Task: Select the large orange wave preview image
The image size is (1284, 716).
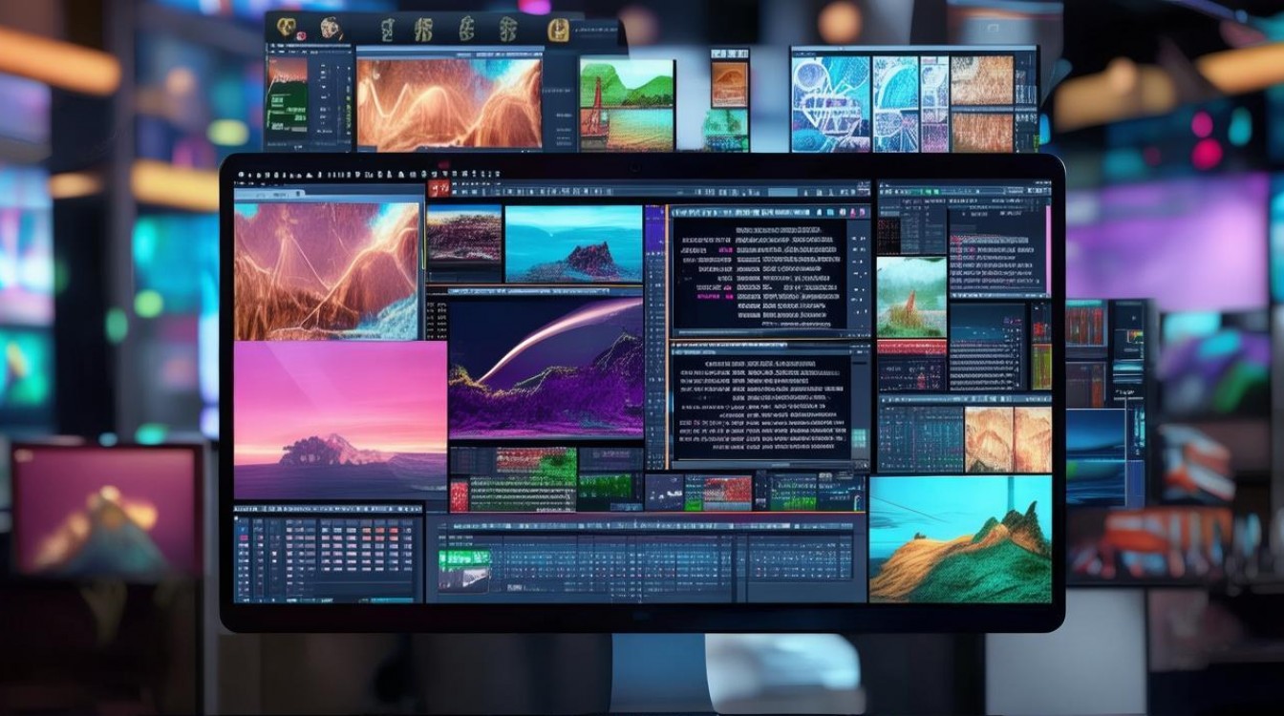Action: (327, 271)
